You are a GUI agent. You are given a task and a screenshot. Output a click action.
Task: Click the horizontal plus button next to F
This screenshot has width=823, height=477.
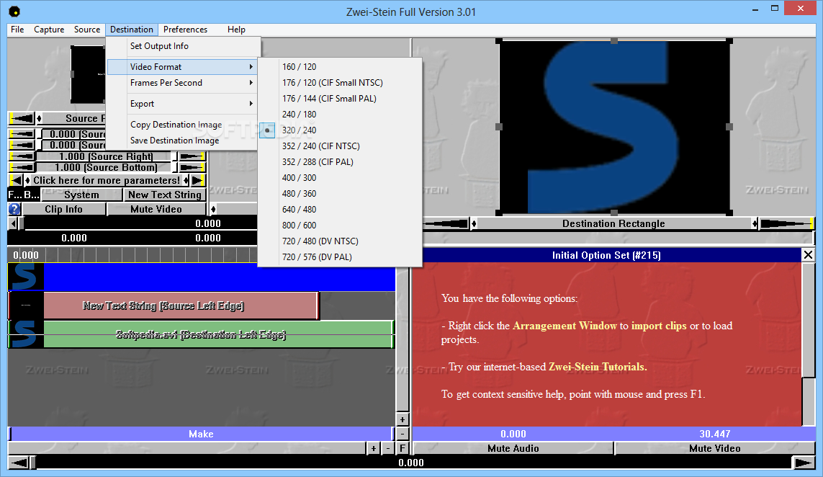373,448
